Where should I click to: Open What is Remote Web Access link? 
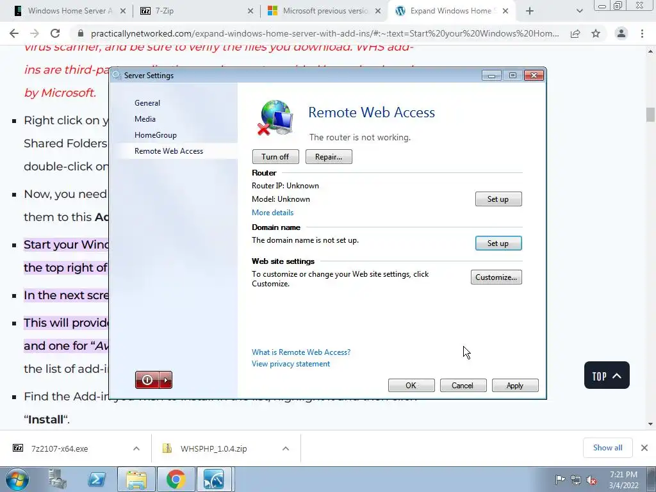click(x=301, y=352)
